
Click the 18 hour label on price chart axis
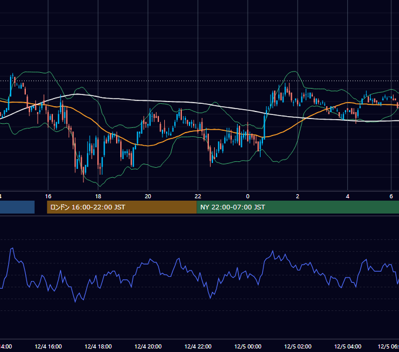(98, 196)
